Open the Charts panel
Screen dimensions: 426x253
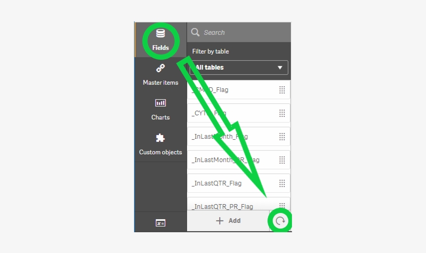pyautogui.click(x=161, y=110)
